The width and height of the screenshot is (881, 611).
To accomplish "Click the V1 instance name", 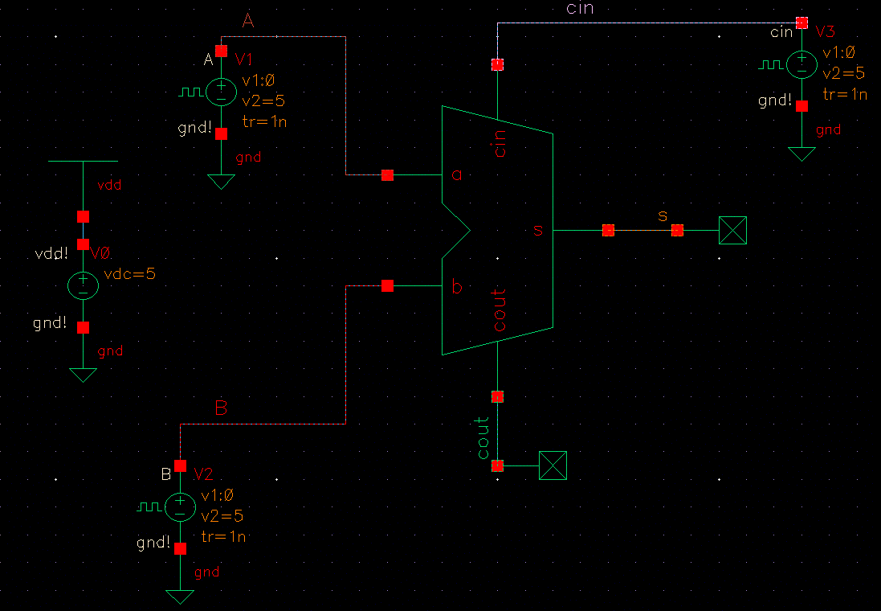I will tap(244, 59).
